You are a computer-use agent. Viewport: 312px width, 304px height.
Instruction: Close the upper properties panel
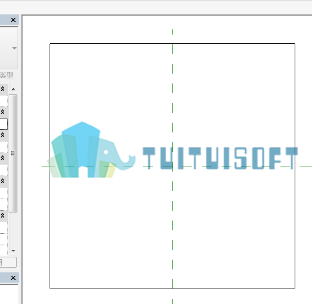13,20
